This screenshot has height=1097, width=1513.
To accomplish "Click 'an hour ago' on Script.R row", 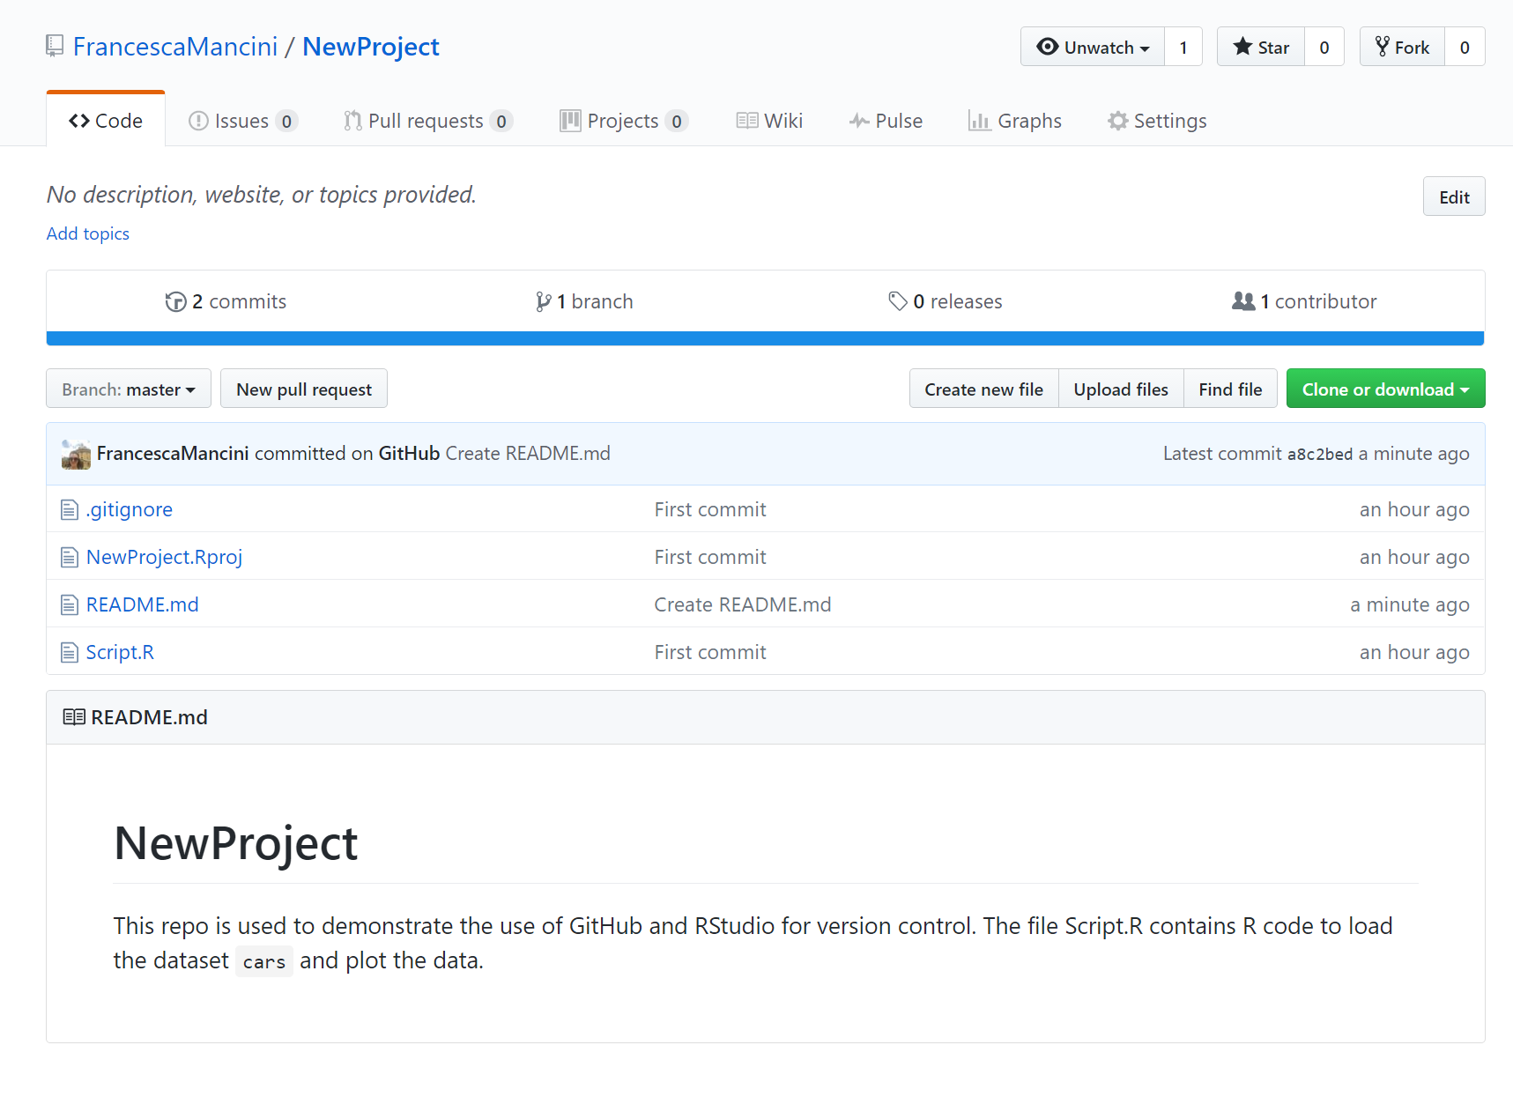I will 1414,652.
